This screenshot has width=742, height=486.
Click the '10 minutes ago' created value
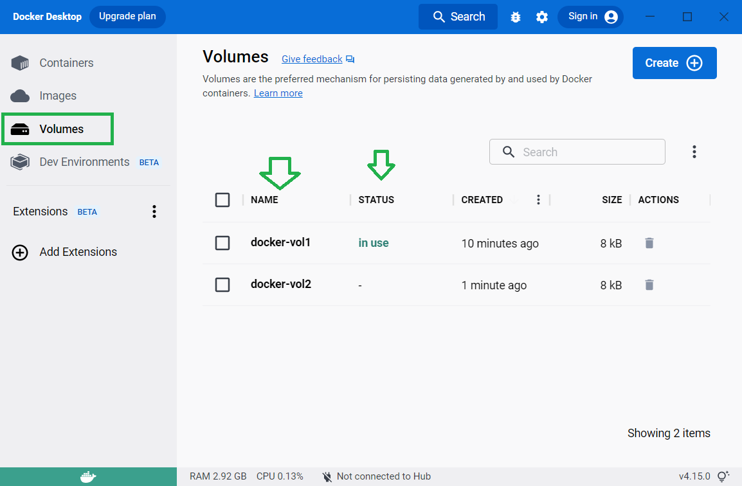[x=500, y=244]
